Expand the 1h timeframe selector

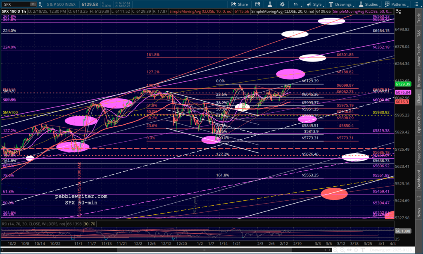click(x=297, y=4)
